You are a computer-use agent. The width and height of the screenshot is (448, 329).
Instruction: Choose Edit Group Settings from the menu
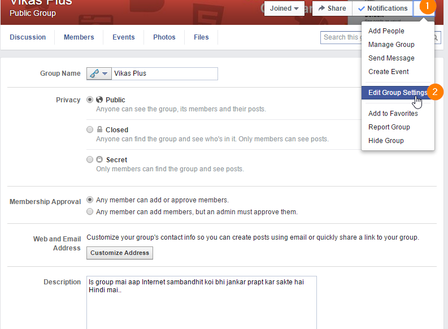398,93
